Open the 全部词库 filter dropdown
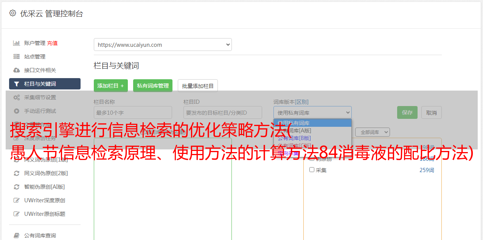Viewport: 483px width, 240px height. coord(372,132)
